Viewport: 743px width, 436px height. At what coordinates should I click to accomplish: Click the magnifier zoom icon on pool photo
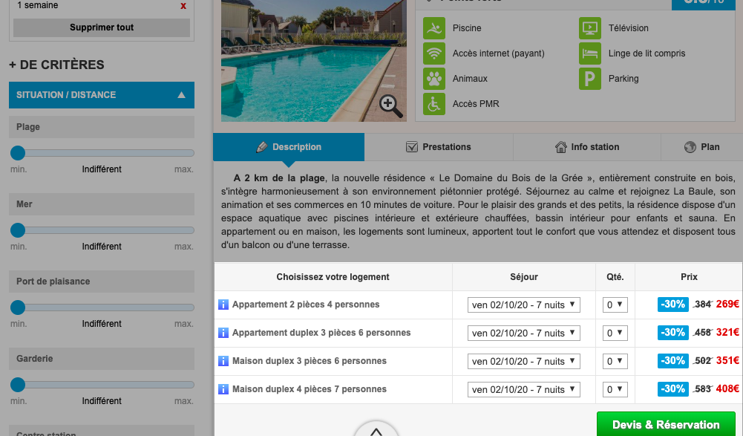[x=391, y=105]
